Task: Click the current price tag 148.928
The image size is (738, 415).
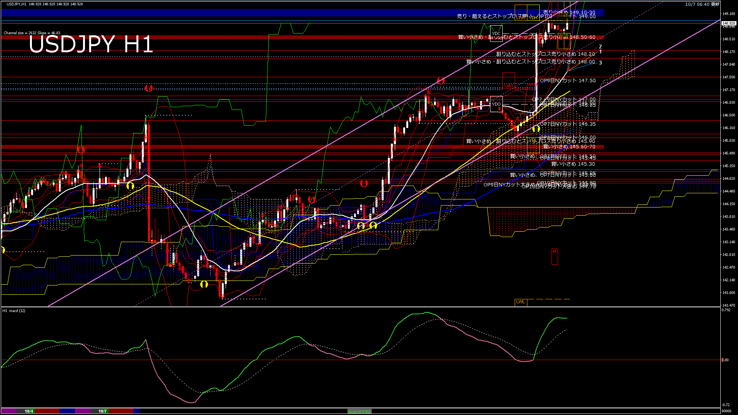Action: 728,23
